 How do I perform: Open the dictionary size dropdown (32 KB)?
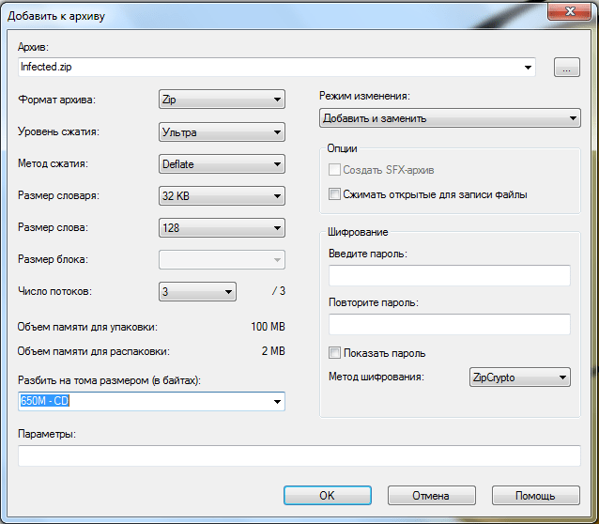coord(222,196)
